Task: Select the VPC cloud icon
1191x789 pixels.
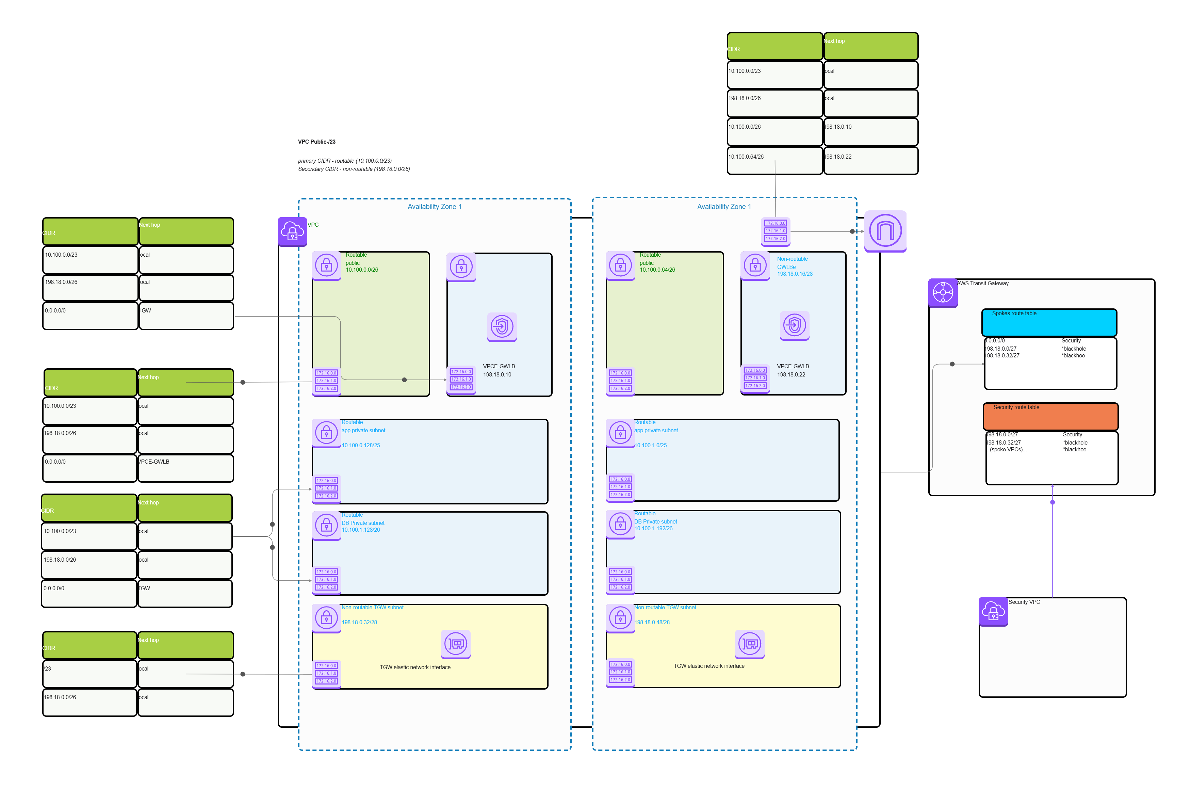Action: [x=292, y=231]
